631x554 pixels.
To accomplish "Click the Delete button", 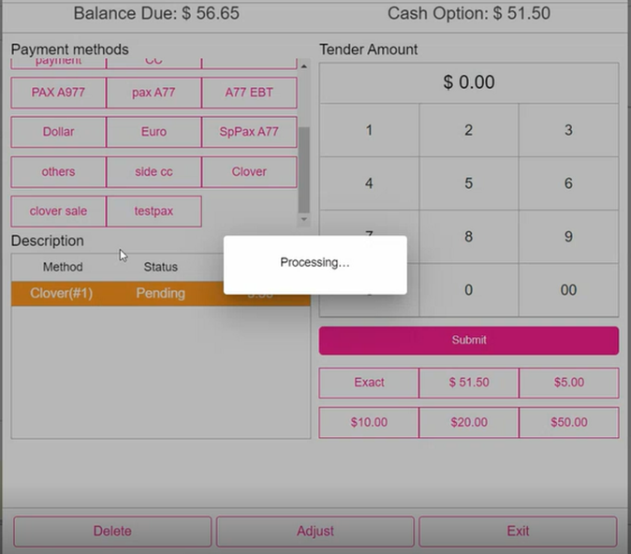I will coord(112,531).
